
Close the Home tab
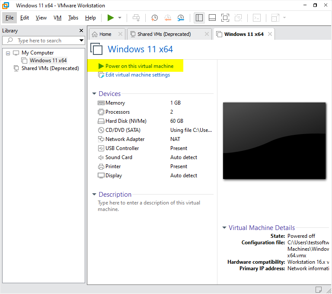[x=120, y=34]
